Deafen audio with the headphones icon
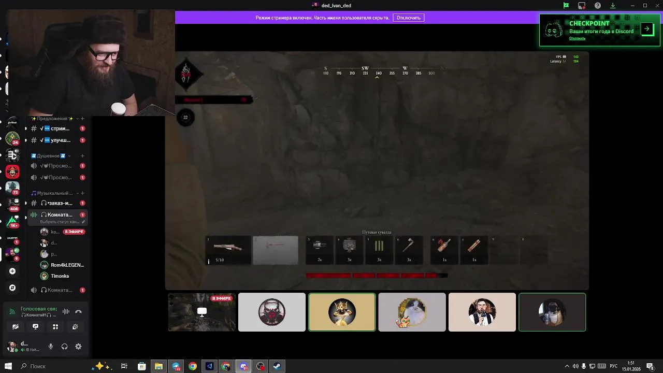663x373 pixels. 64,347
